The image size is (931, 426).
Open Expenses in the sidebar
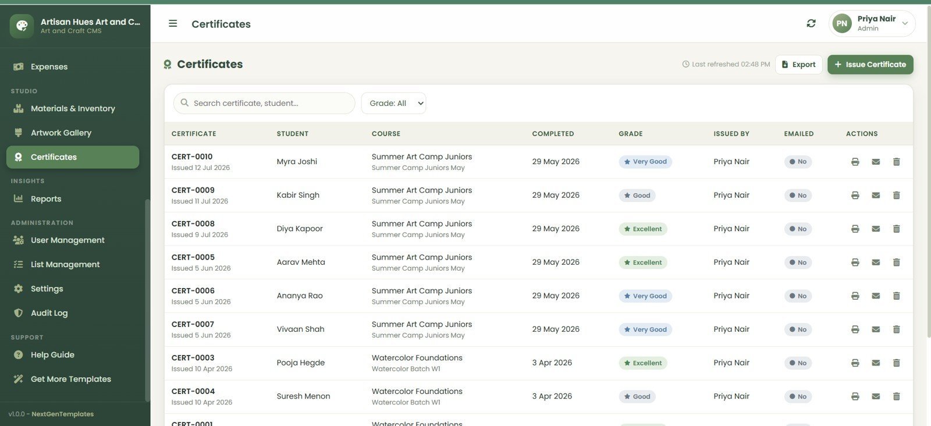(73, 67)
